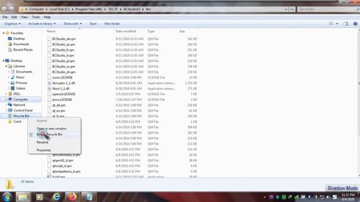The width and height of the screenshot is (360, 202).
Task: Select the libssl-1_1.dll file icon
Action: (49, 89)
